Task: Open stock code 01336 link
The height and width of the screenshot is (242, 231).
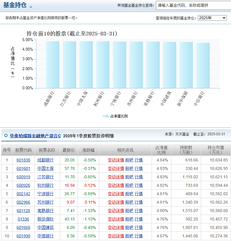Action: (23, 219)
